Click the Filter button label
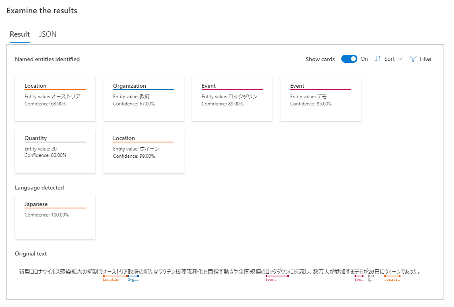Screen dimensions: 454x307 (x=425, y=59)
